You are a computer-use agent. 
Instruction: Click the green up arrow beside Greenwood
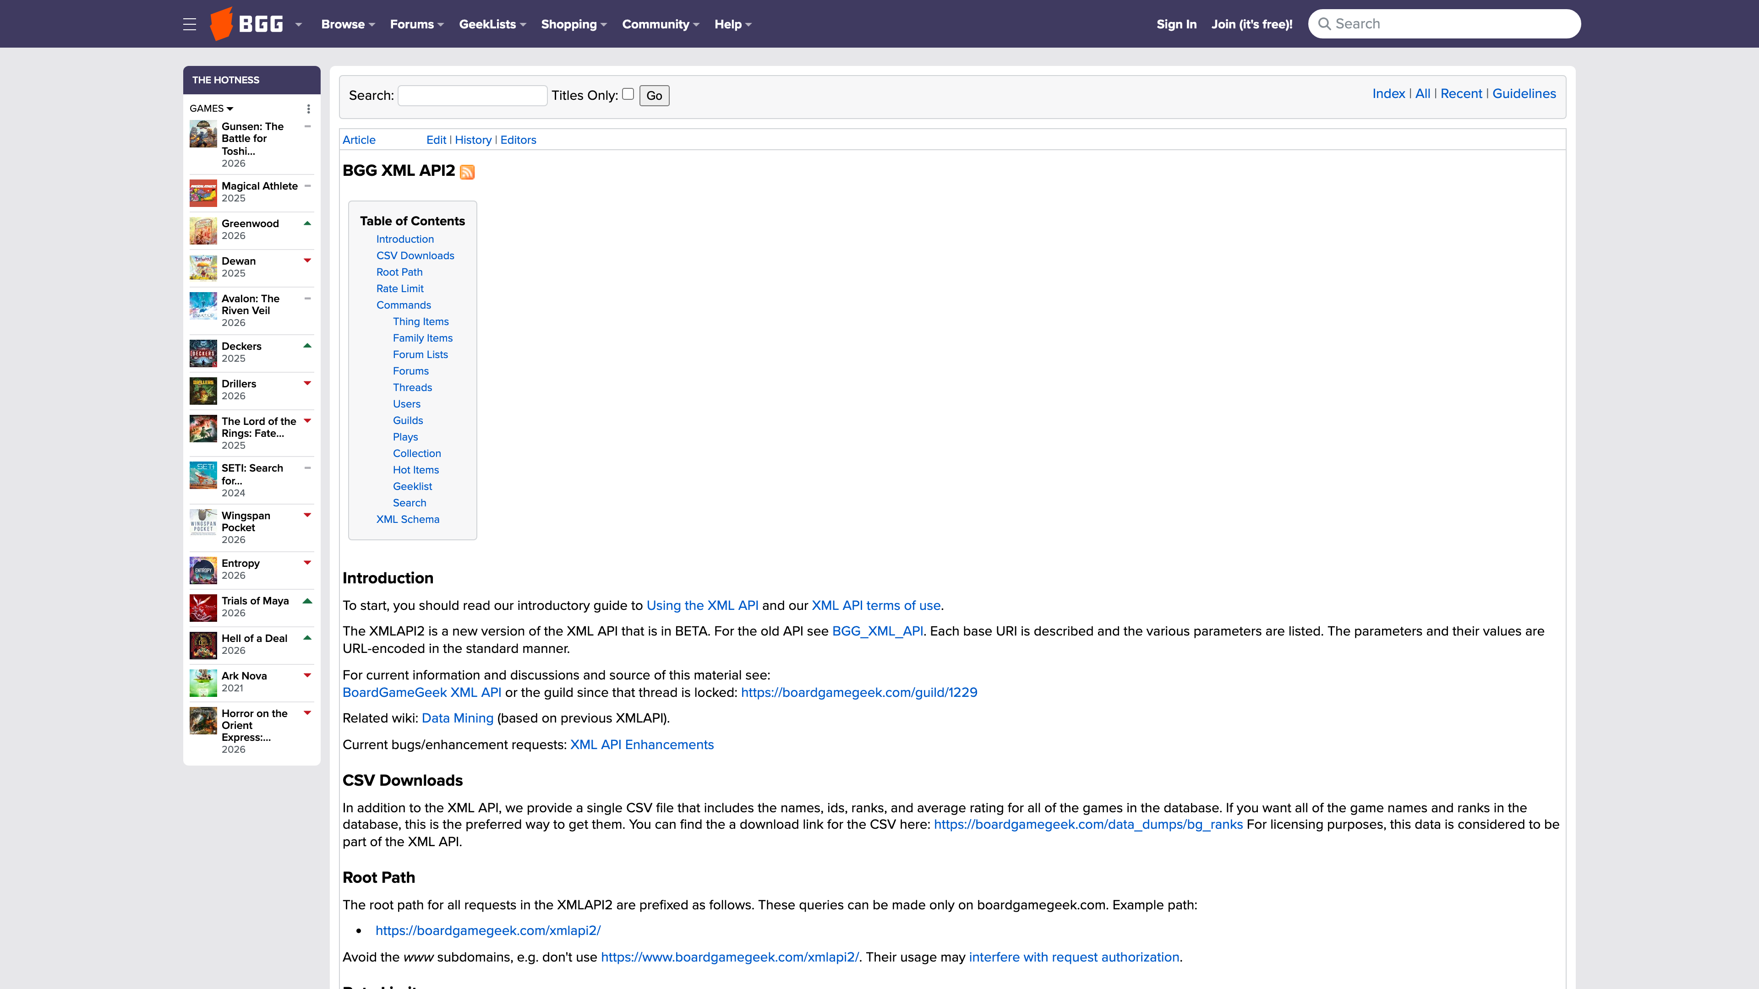point(307,223)
